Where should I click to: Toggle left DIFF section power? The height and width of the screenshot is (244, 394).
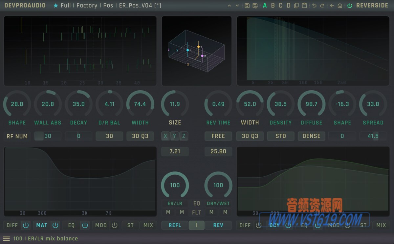point(26,225)
